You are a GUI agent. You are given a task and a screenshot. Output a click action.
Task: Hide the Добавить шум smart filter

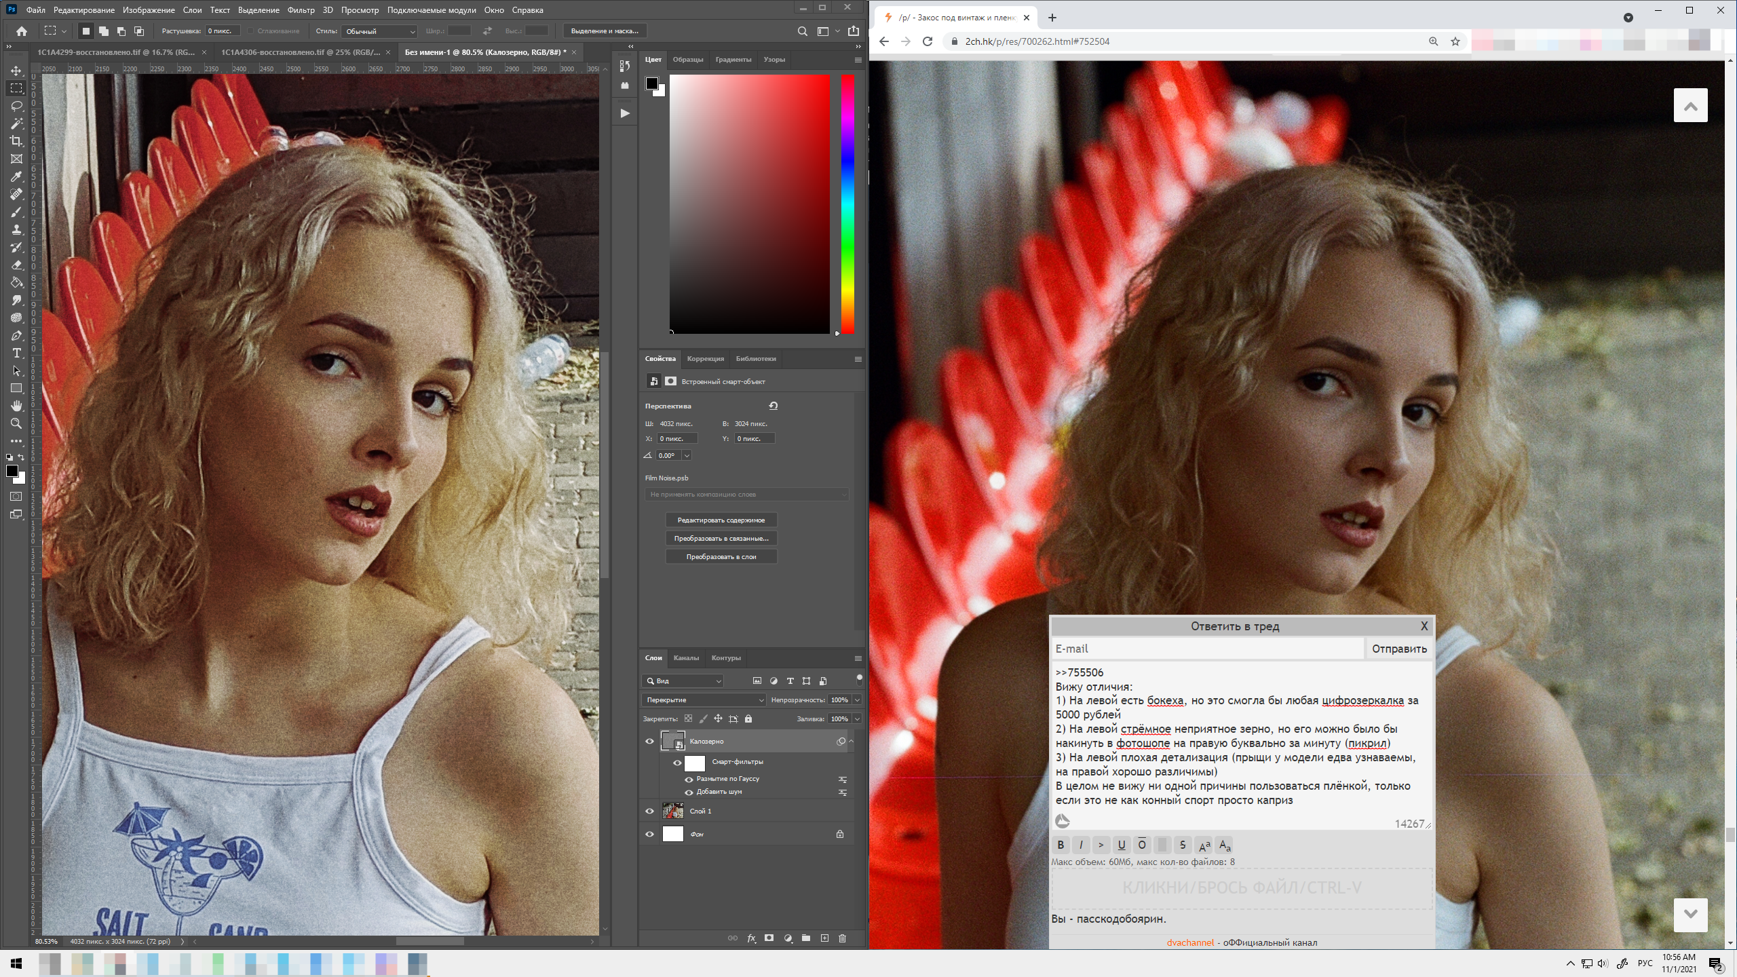pos(689,792)
